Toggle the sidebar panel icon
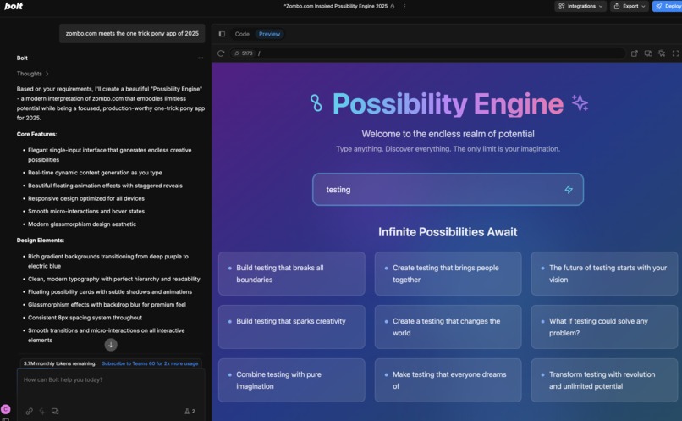Screen dimensions: 682x421 pyautogui.click(x=222, y=34)
